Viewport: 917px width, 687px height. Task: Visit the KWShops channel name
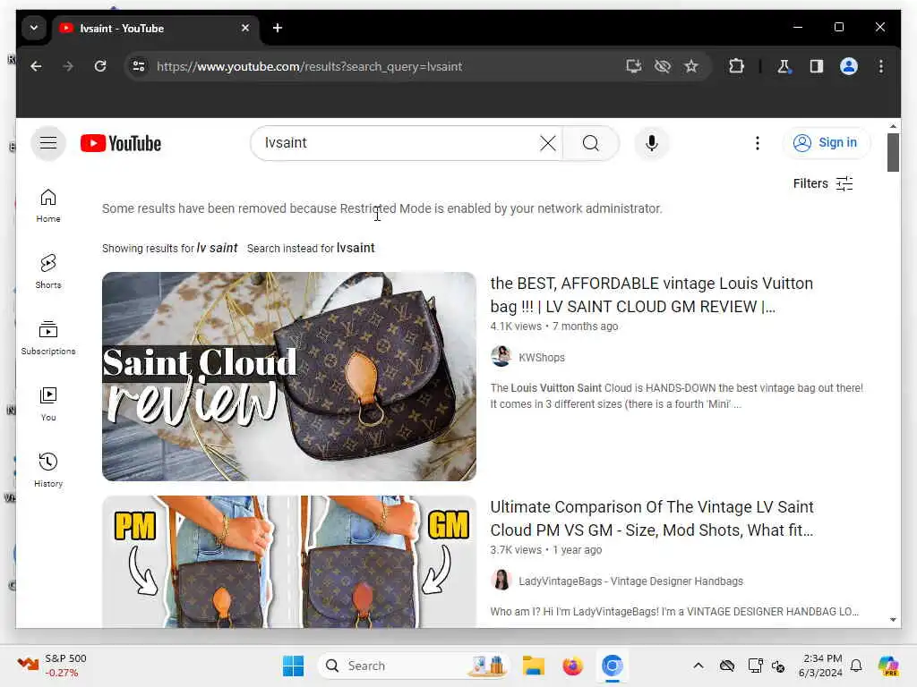click(542, 358)
